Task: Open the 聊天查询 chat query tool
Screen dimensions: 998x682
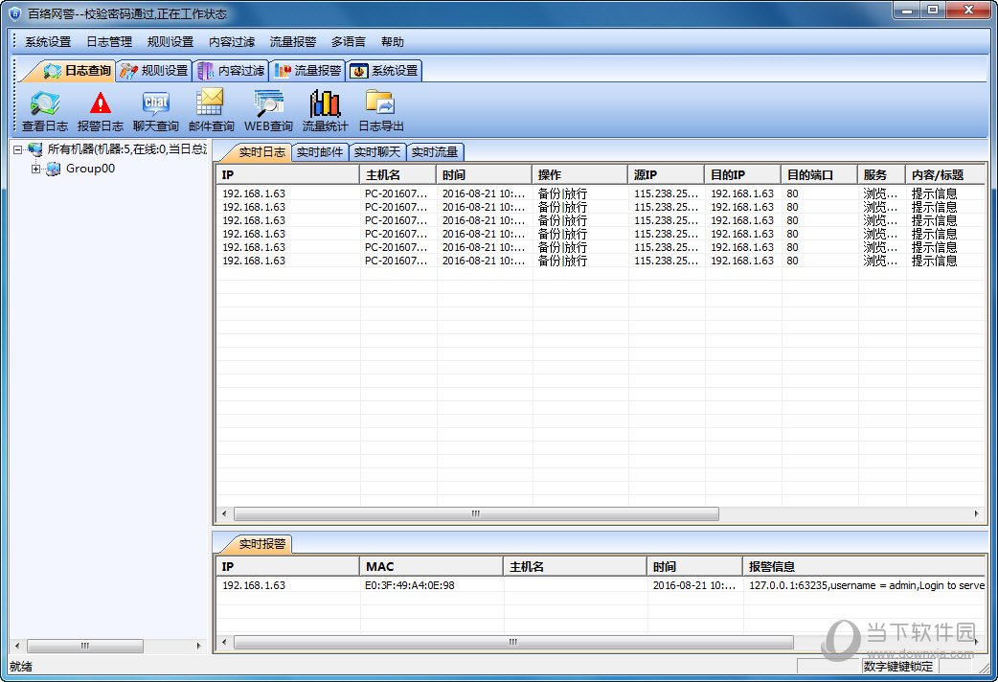Action: (155, 110)
